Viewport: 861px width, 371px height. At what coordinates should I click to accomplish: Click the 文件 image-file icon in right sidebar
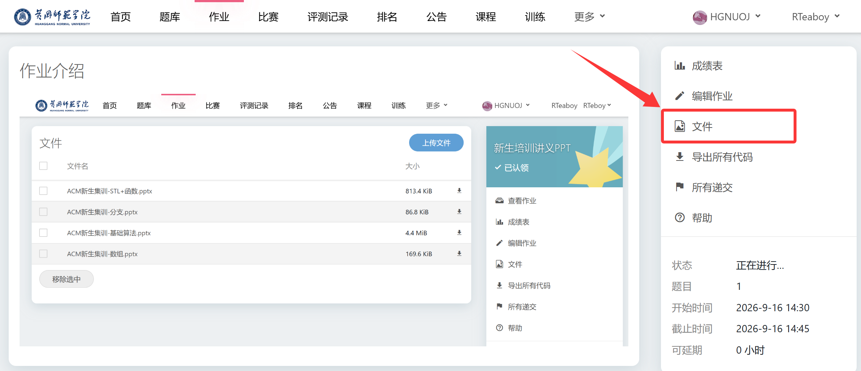tap(679, 126)
